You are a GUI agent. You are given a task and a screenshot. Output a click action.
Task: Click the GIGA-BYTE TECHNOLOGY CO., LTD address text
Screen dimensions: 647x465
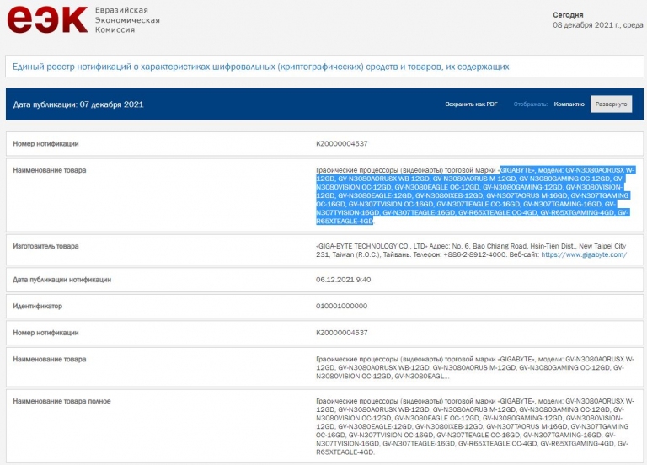[471, 250]
